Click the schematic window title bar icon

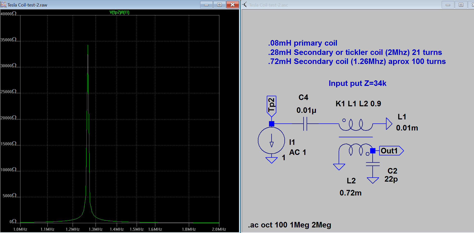(245, 5)
